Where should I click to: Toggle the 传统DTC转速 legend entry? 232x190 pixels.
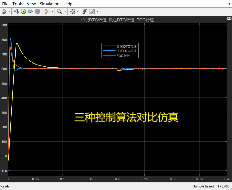click(120, 46)
